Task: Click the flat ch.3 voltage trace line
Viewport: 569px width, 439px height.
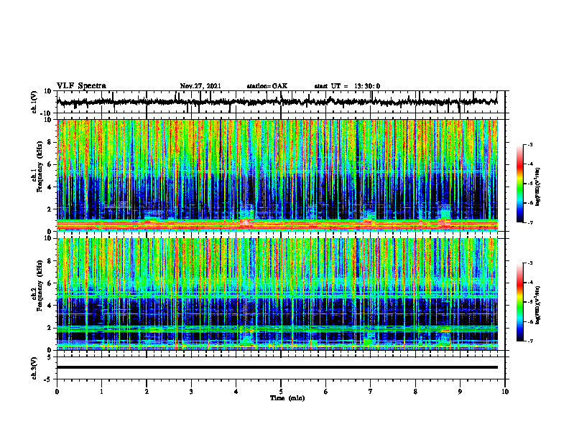Action: (x=277, y=367)
